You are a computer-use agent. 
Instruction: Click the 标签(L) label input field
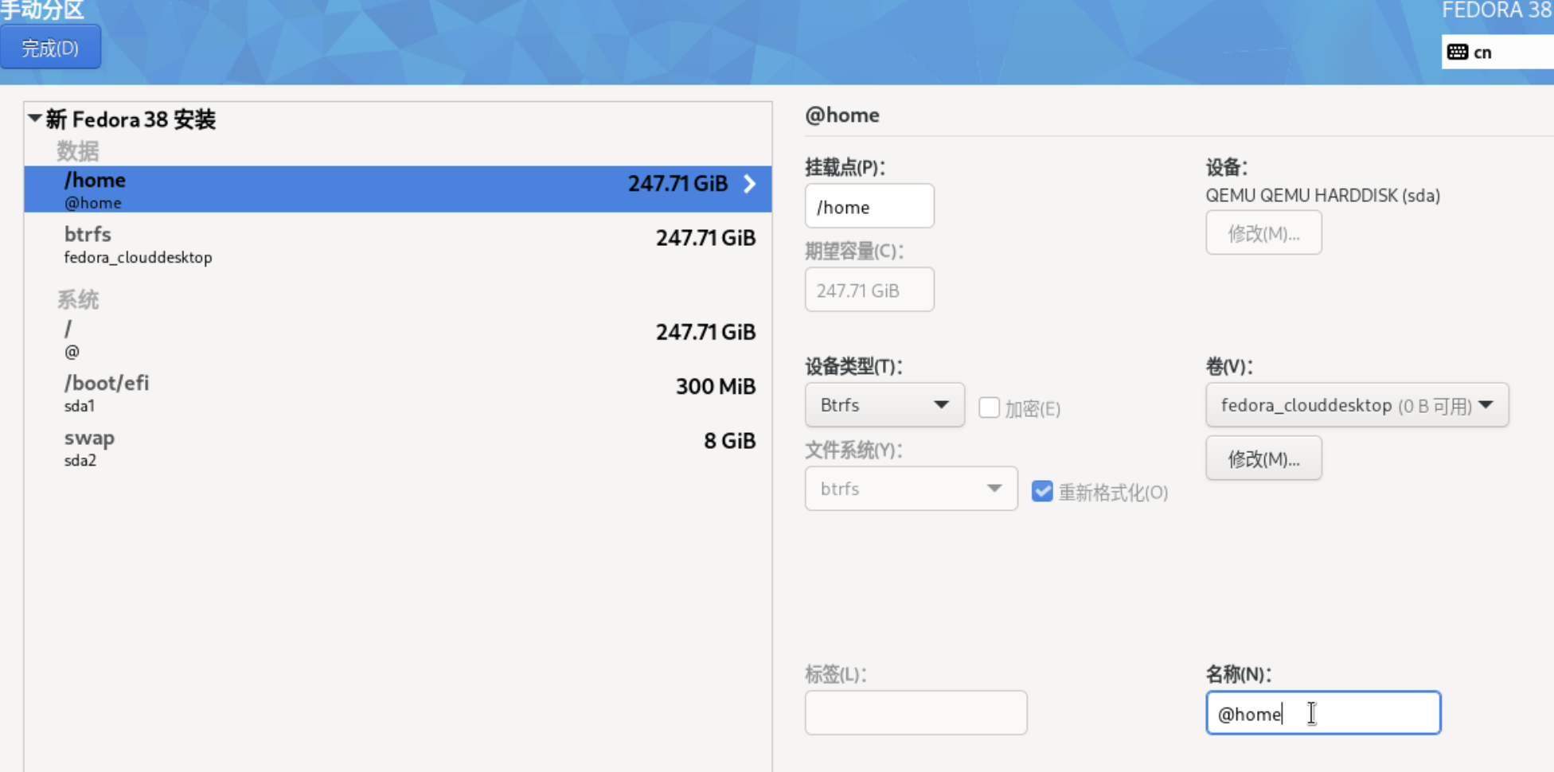(x=916, y=712)
